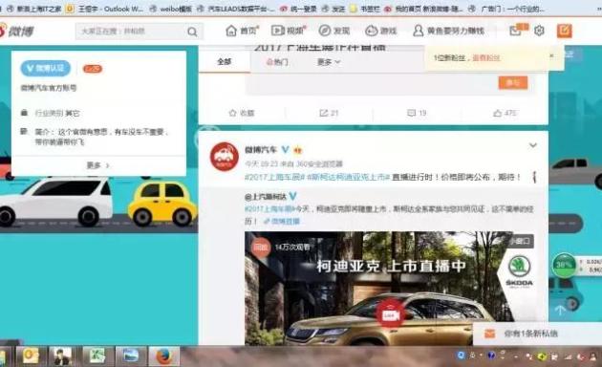Open 汽车LEADS数据平台 bookmark
The width and height of the screenshot is (602, 367).
(x=236, y=9)
